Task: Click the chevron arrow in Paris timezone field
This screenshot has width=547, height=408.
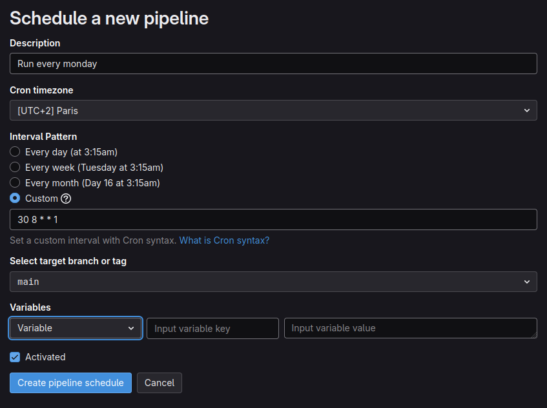Action: pos(526,111)
